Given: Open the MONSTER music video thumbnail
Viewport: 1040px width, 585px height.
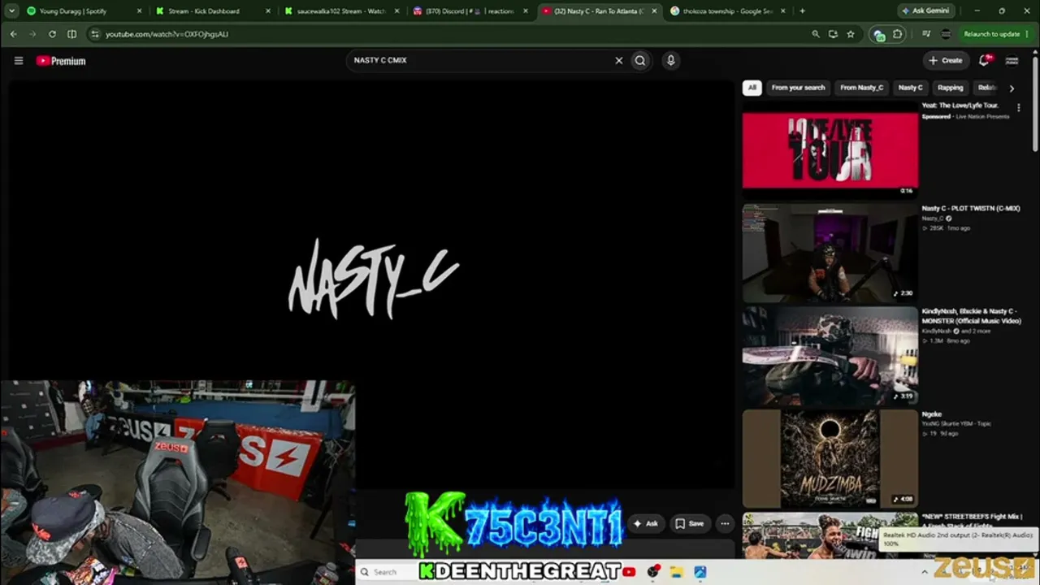Looking at the screenshot, I should [830, 355].
